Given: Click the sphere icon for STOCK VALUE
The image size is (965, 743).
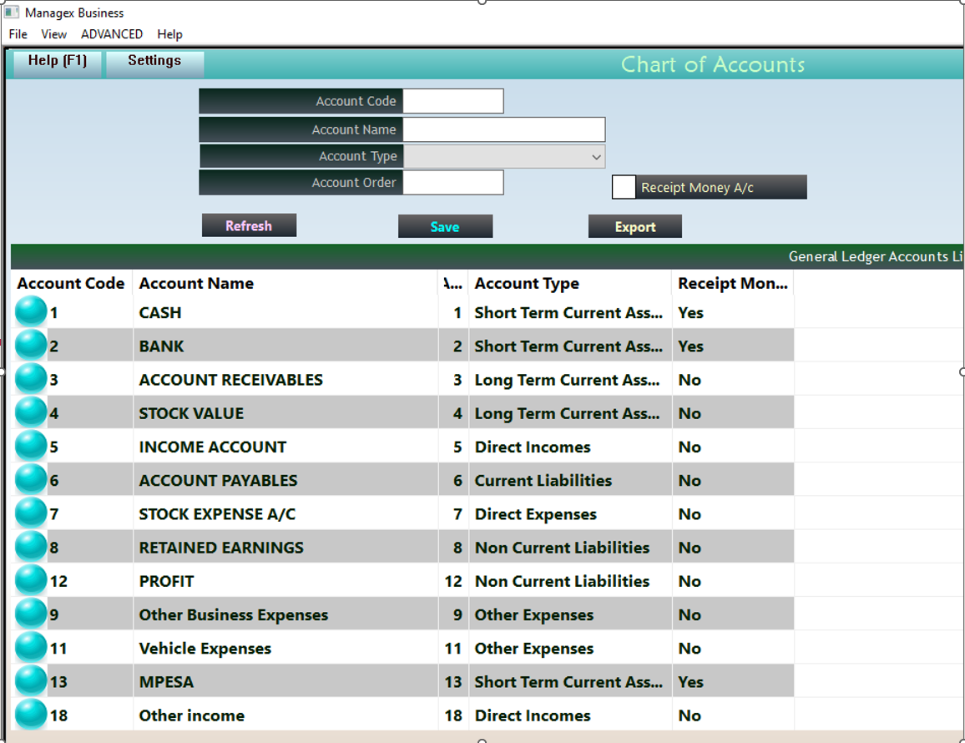Looking at the screenshot, I should tap(30, 412).
